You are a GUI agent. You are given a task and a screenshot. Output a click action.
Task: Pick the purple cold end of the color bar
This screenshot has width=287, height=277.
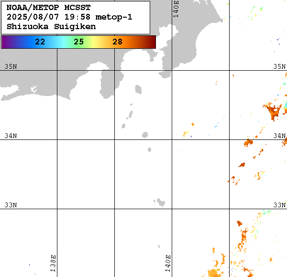tap(5, 42)
